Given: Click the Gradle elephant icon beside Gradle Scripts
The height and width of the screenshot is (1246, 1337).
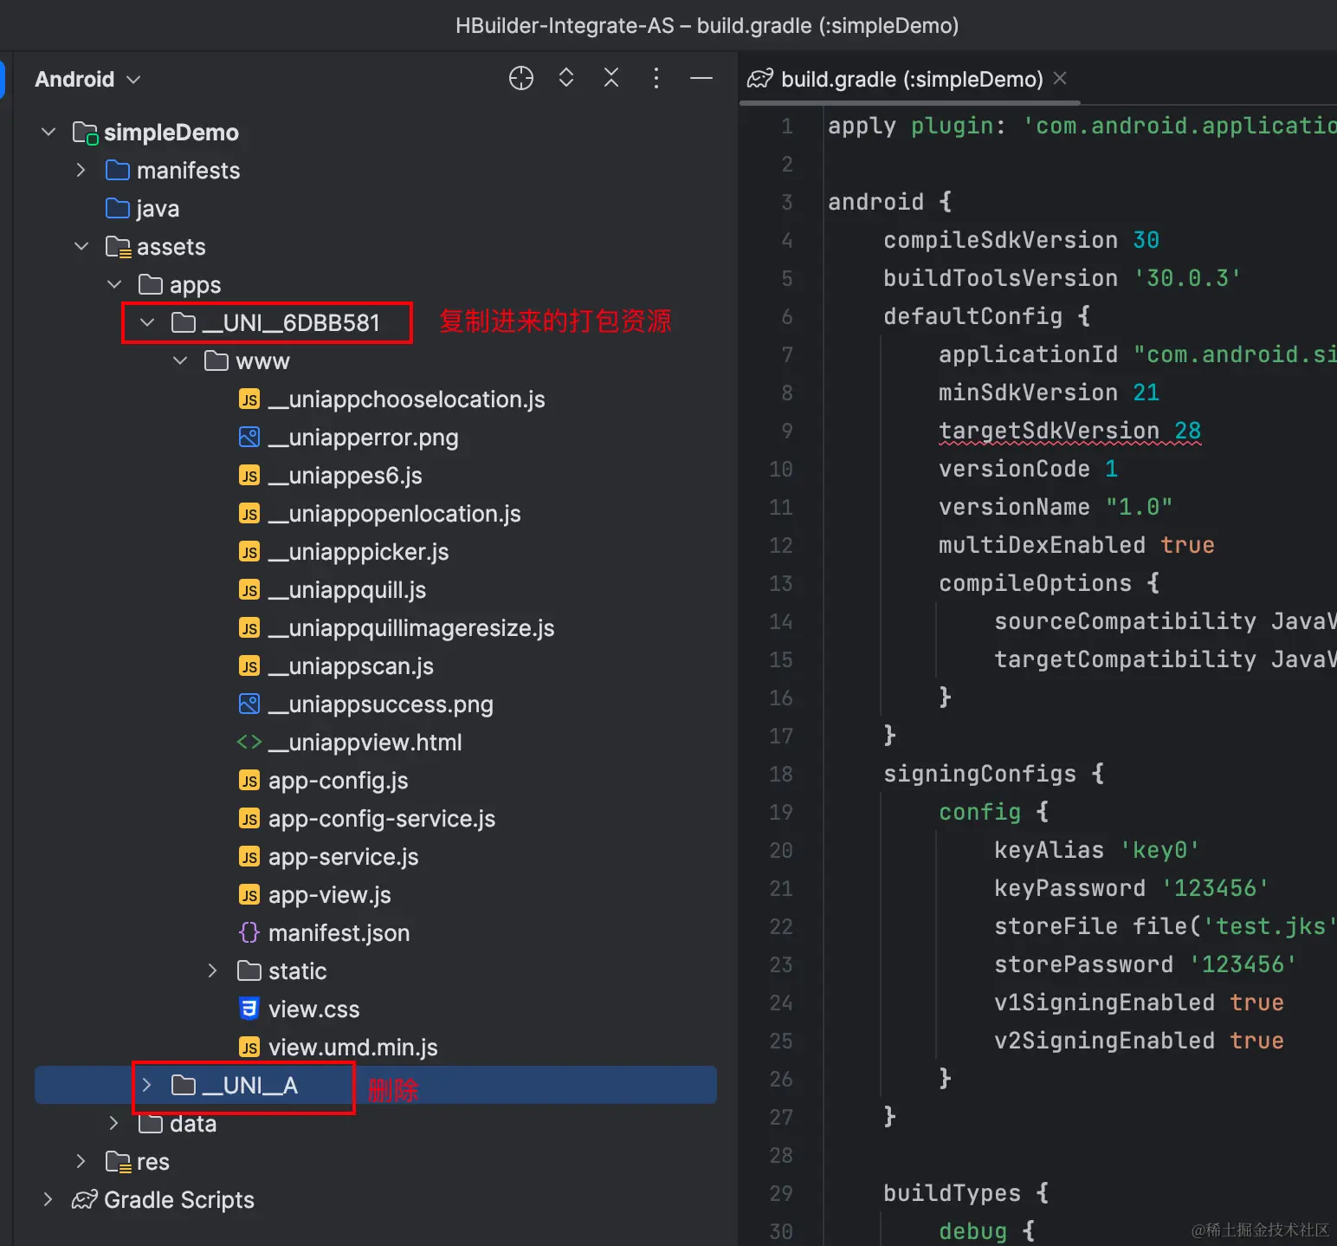Looking at the screenshot, I should coord(84,1200).
